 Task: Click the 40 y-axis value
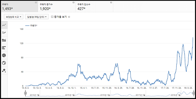click(x=22, y=72)
